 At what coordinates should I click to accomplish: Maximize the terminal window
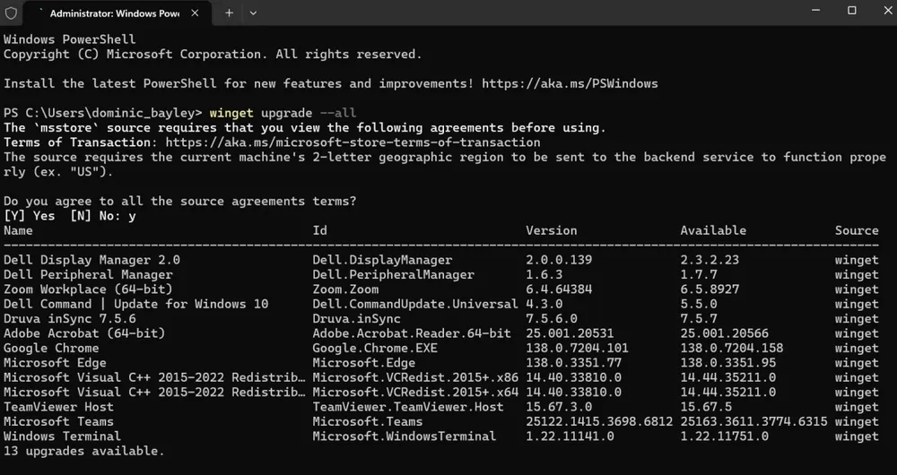pos(851,11)
